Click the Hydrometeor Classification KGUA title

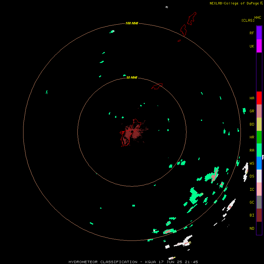133,262
